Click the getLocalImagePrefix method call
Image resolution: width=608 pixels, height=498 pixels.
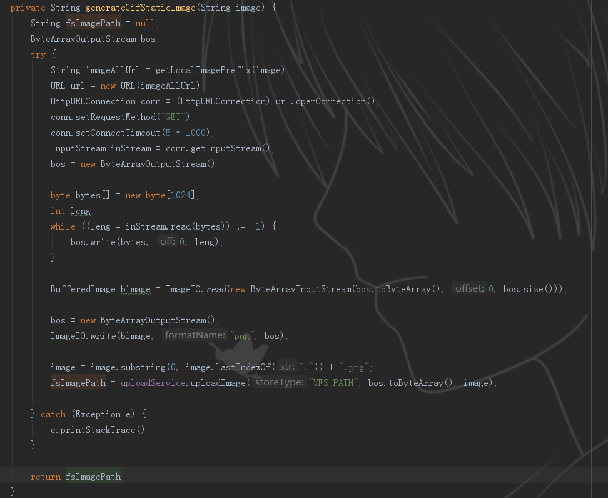click(x=203, y=70)
